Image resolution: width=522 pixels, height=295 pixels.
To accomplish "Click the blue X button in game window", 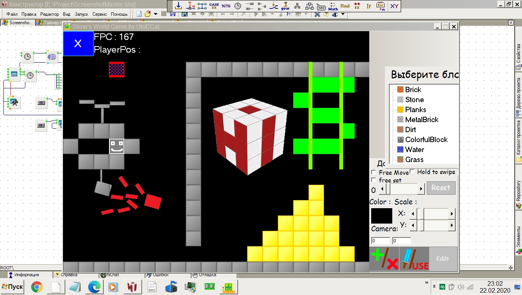I will (x=78, y=43).
